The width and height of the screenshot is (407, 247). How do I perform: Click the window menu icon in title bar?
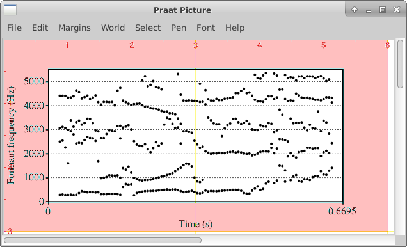tap(10, 10)
